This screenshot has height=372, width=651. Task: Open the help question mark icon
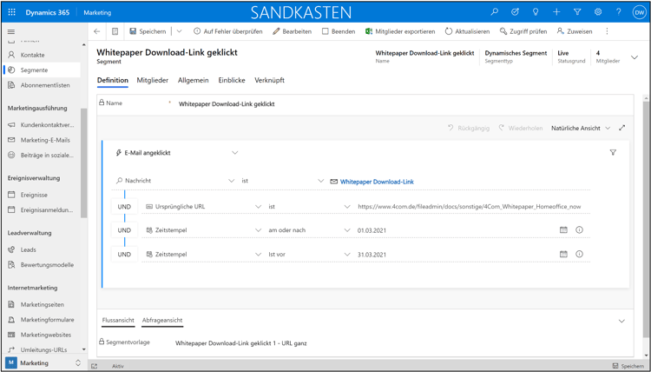(x=619, y=12)
